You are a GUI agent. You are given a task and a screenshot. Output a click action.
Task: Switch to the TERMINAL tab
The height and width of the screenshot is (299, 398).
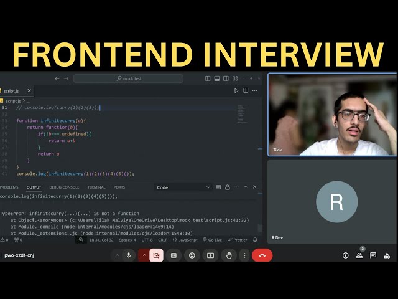(96, 187)
